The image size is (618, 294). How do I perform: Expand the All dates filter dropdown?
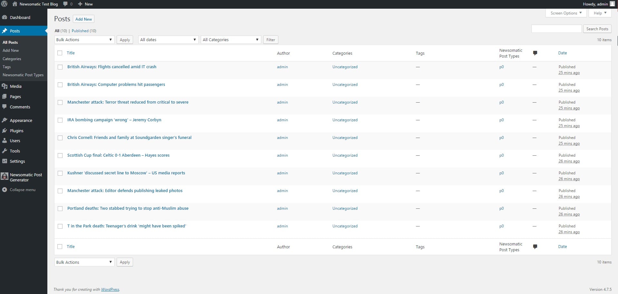pyautogui.click(x=168, y=40)
